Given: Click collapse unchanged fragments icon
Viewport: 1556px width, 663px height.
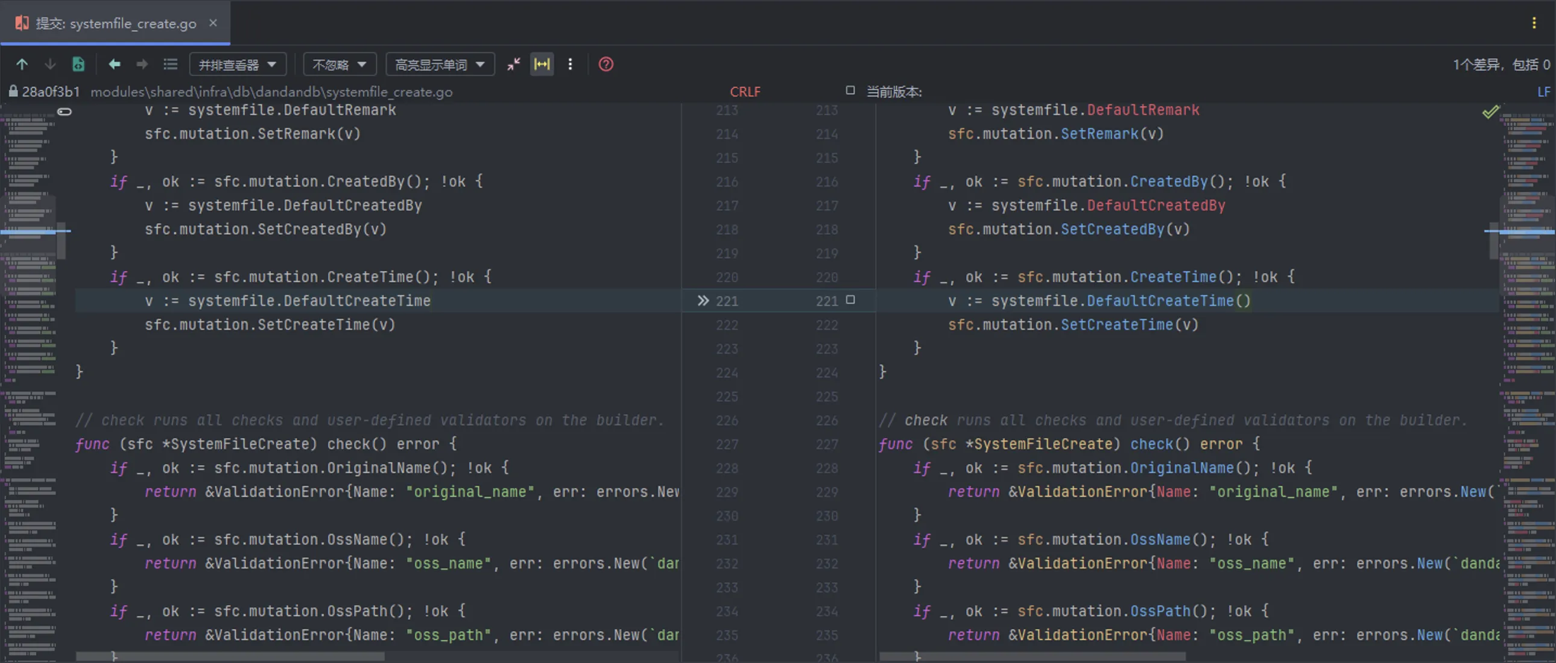Looking at the screenshot, I should click(x=513, y=64).
